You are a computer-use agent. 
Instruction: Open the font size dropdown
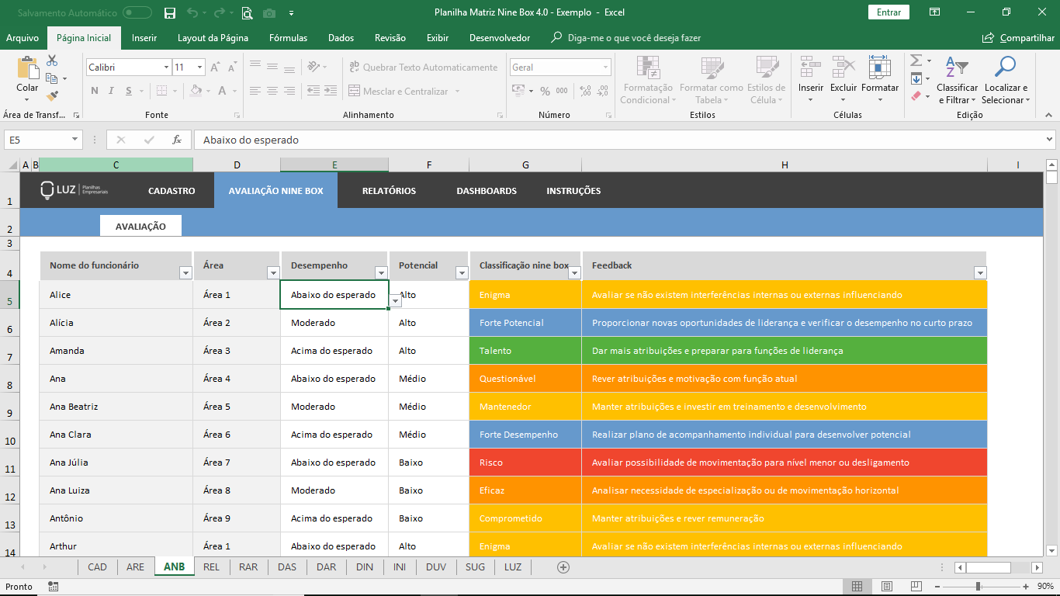pyautogui.click(x=199, y=68)
